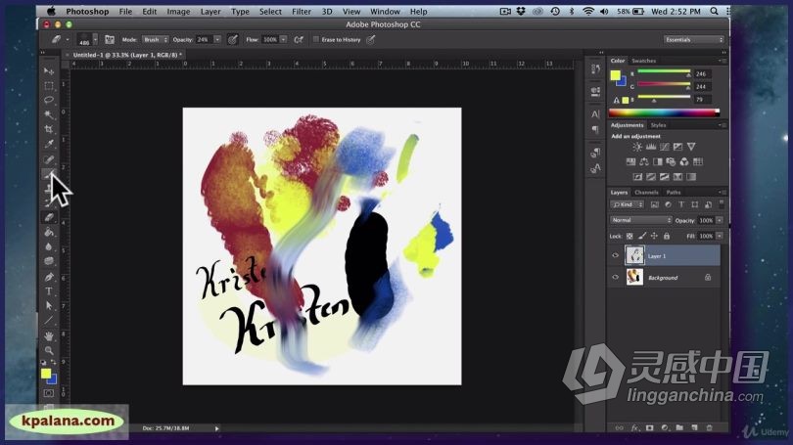Add a Vibrance adjustment

click(691, 147)
